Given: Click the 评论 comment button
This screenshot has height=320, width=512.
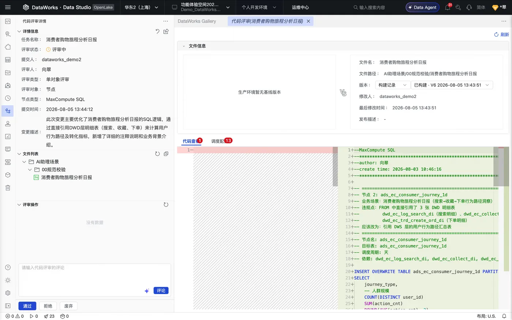Looking at the screenshot, I should pos(161,291).
